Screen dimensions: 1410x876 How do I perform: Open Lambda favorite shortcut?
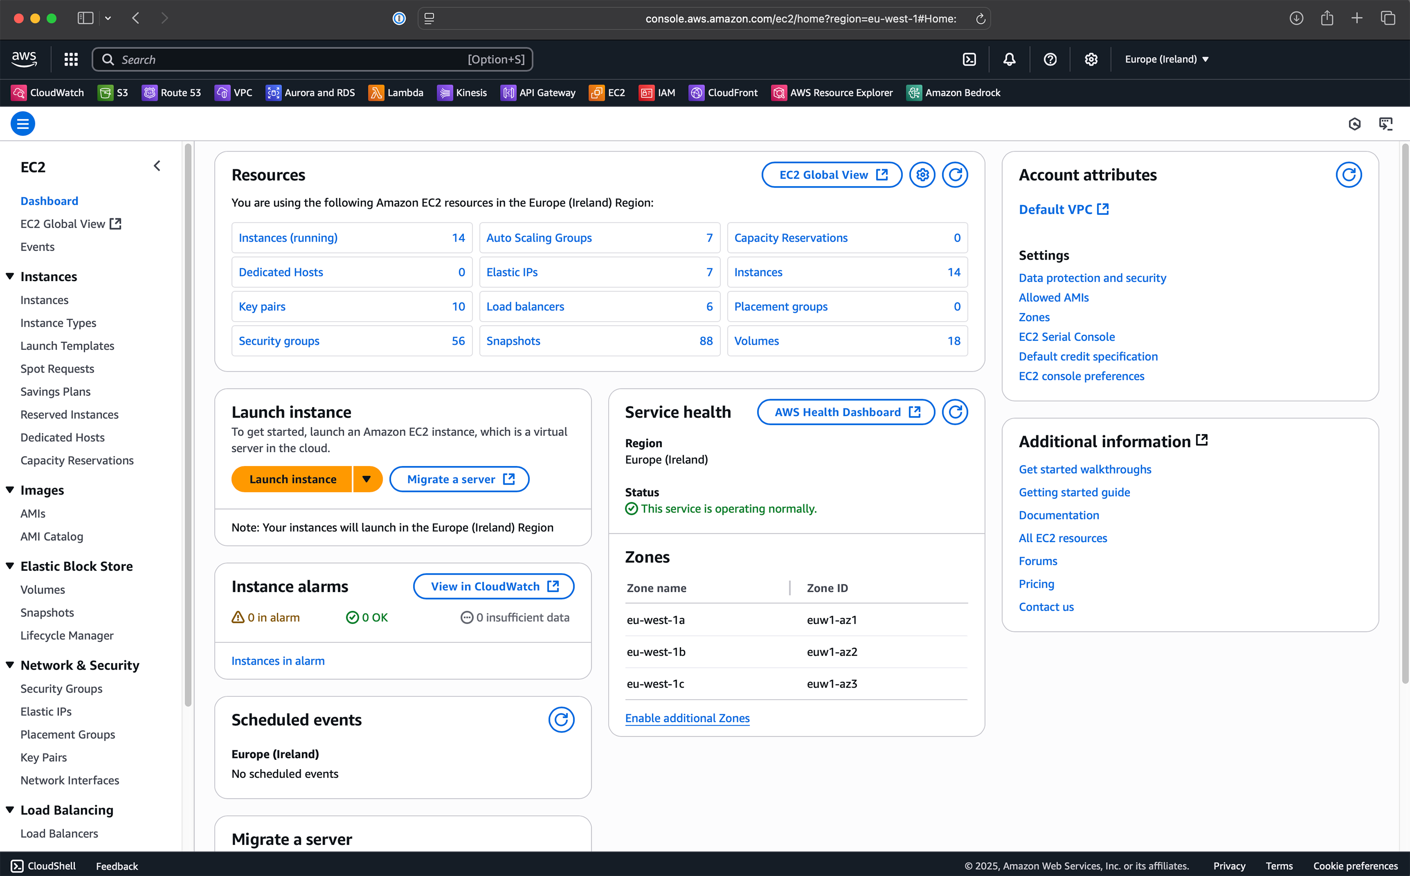(x=396, y=93)
